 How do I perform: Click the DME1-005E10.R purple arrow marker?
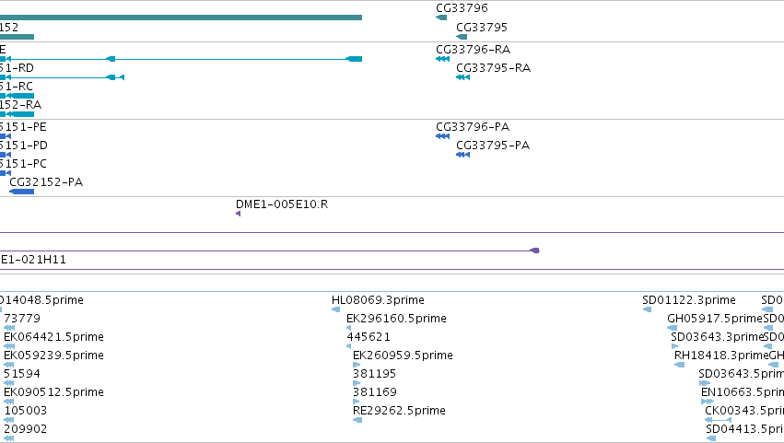238,214
